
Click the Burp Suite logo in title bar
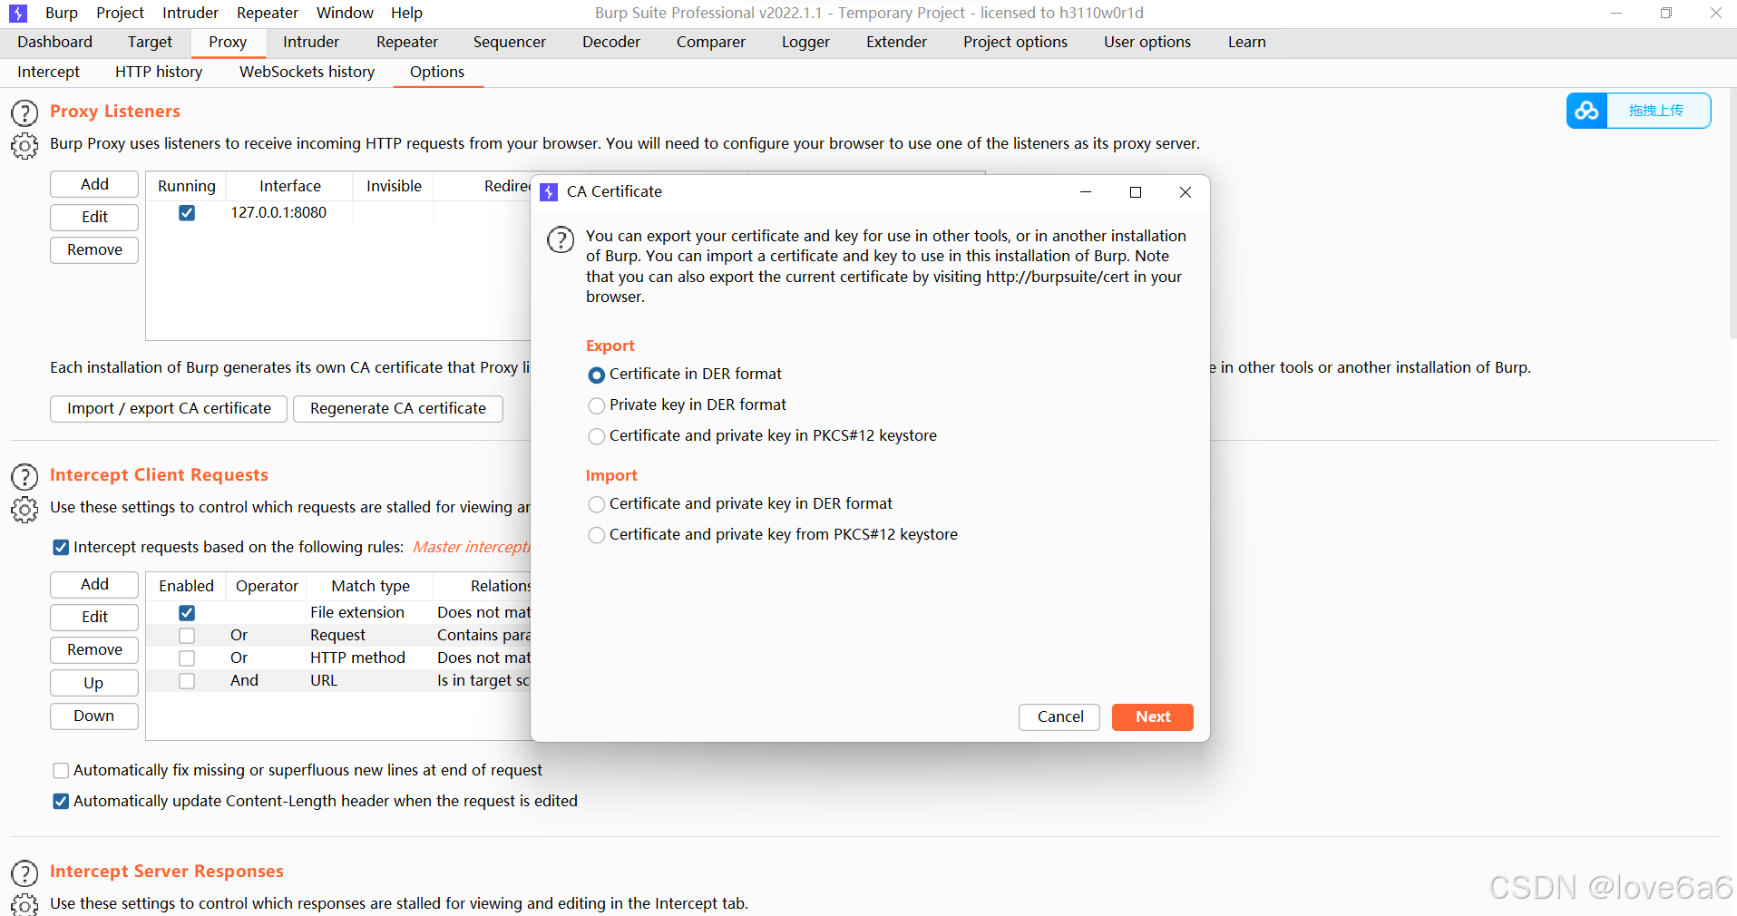18,14
